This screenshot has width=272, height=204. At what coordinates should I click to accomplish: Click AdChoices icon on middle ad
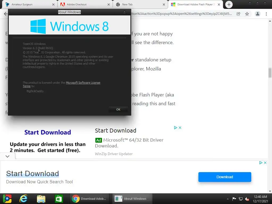click(176, 128)
